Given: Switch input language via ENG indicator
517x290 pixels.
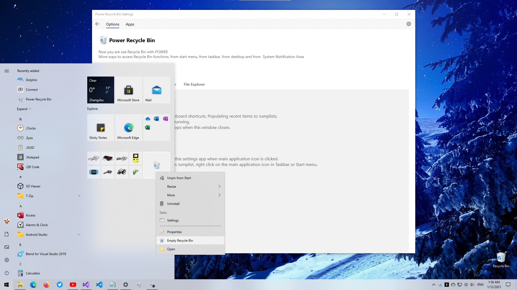Looking at the screenshot, I should click(x=480, y=285).
